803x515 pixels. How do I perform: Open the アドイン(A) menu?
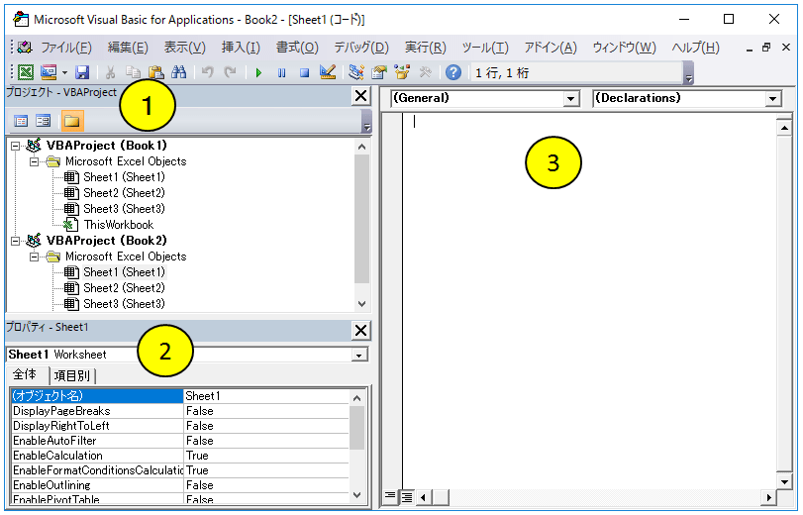pyautogui.click(x=551, y=48)
